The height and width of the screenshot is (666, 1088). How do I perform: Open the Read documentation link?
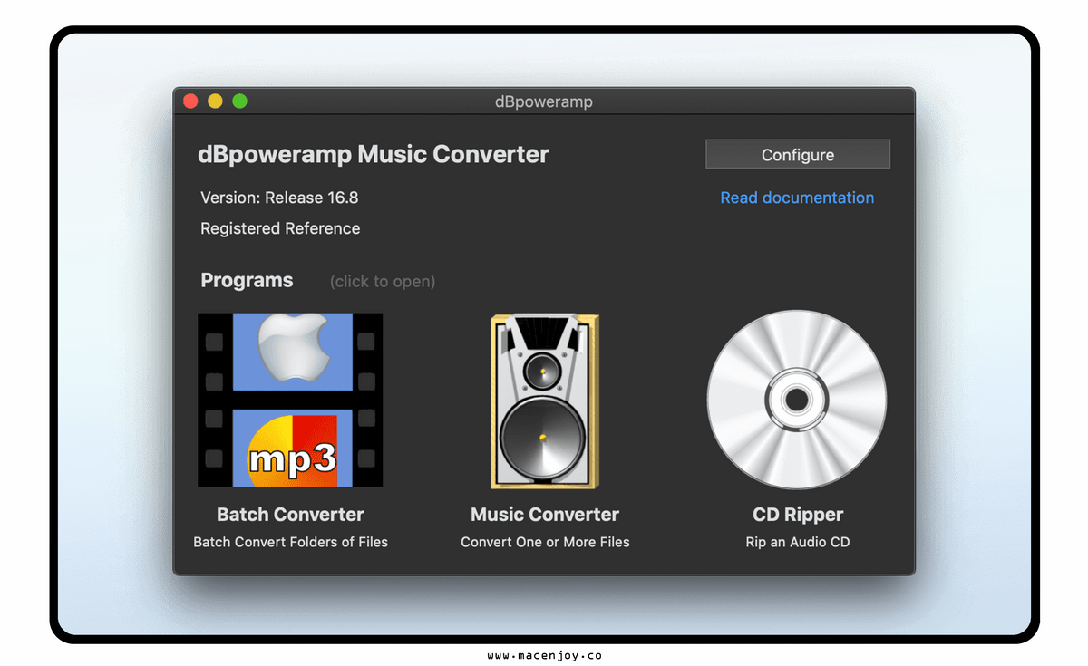click(x=797, y=198)
